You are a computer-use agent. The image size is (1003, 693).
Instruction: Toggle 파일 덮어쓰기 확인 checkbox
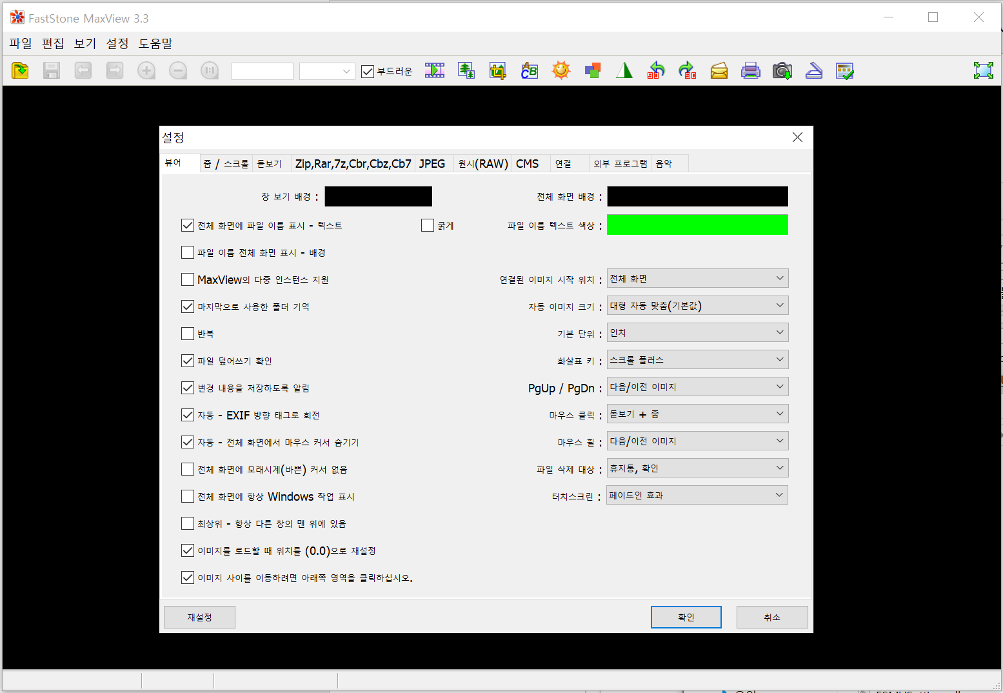(x=188, y=361)
